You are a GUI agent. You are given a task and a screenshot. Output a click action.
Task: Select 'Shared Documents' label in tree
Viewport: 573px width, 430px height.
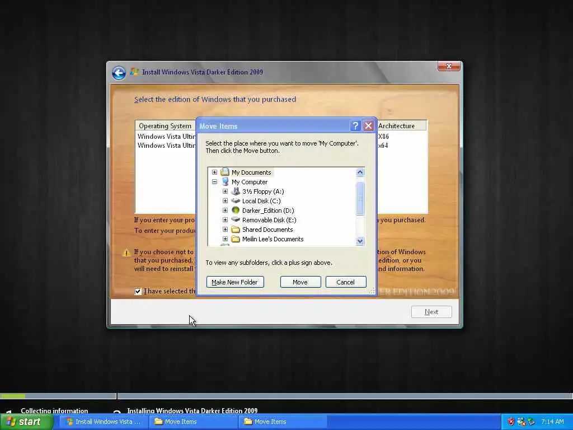point(267,229)
